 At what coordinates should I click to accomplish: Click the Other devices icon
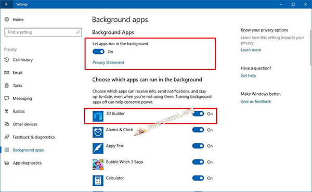tap(7, 124)
